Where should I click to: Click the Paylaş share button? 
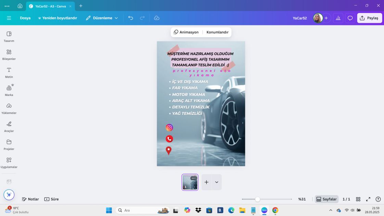pos(369,18)
